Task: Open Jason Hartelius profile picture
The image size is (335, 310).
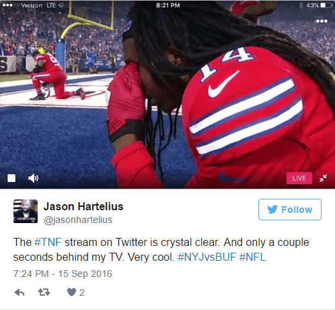Action: (x=26, y=211)
